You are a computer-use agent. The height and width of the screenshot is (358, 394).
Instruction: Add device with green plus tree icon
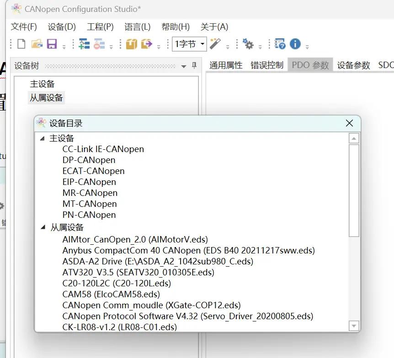pyautogui.click(x=84, y=44)
